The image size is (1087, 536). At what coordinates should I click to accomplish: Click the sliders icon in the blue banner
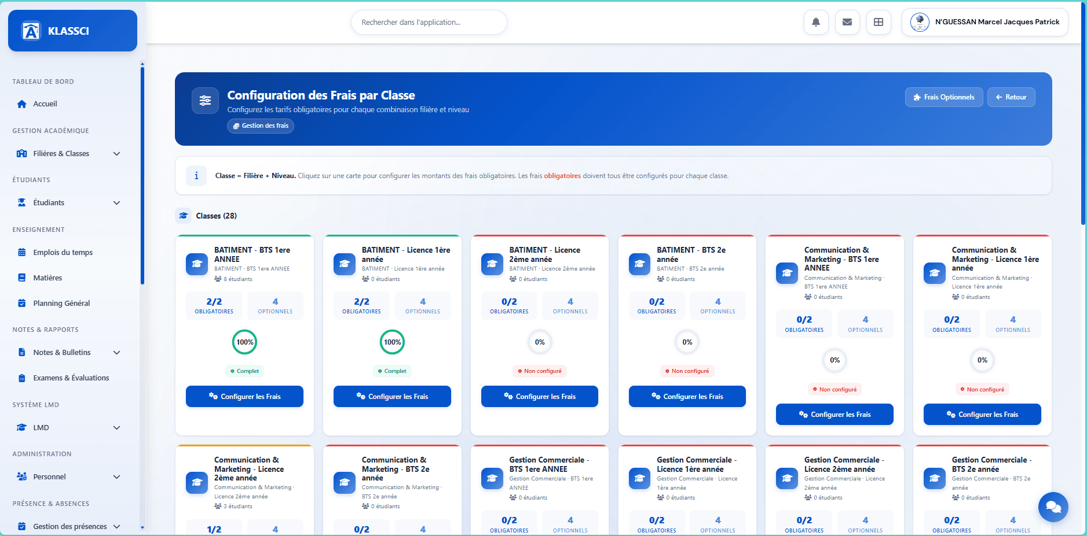pyautogui.click(x=205, y=101)
